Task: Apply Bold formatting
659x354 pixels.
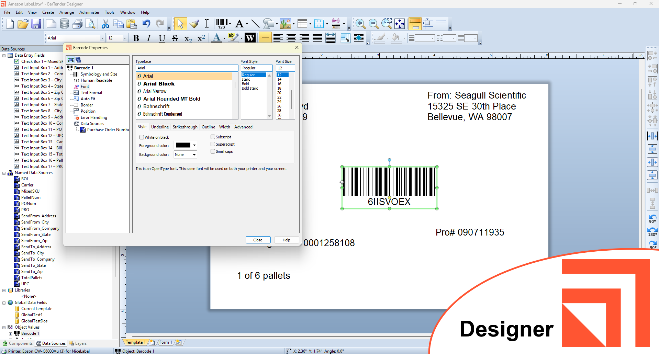Action: [136, 38]
